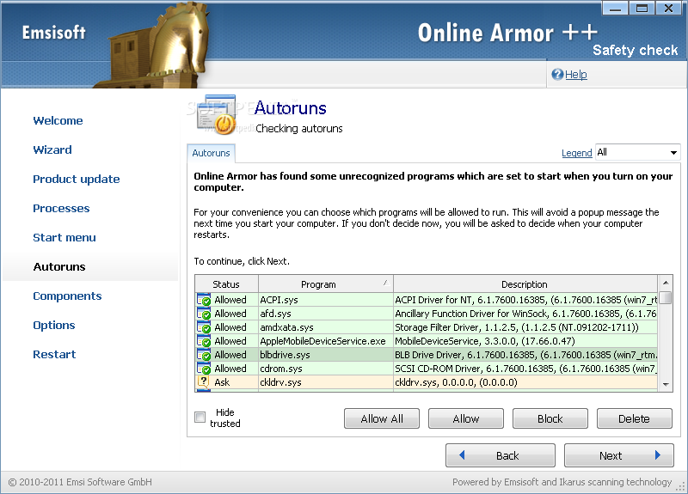
Task: Click the Allowed status icon for ACPI.sys
Action: [x=204, y=300]
